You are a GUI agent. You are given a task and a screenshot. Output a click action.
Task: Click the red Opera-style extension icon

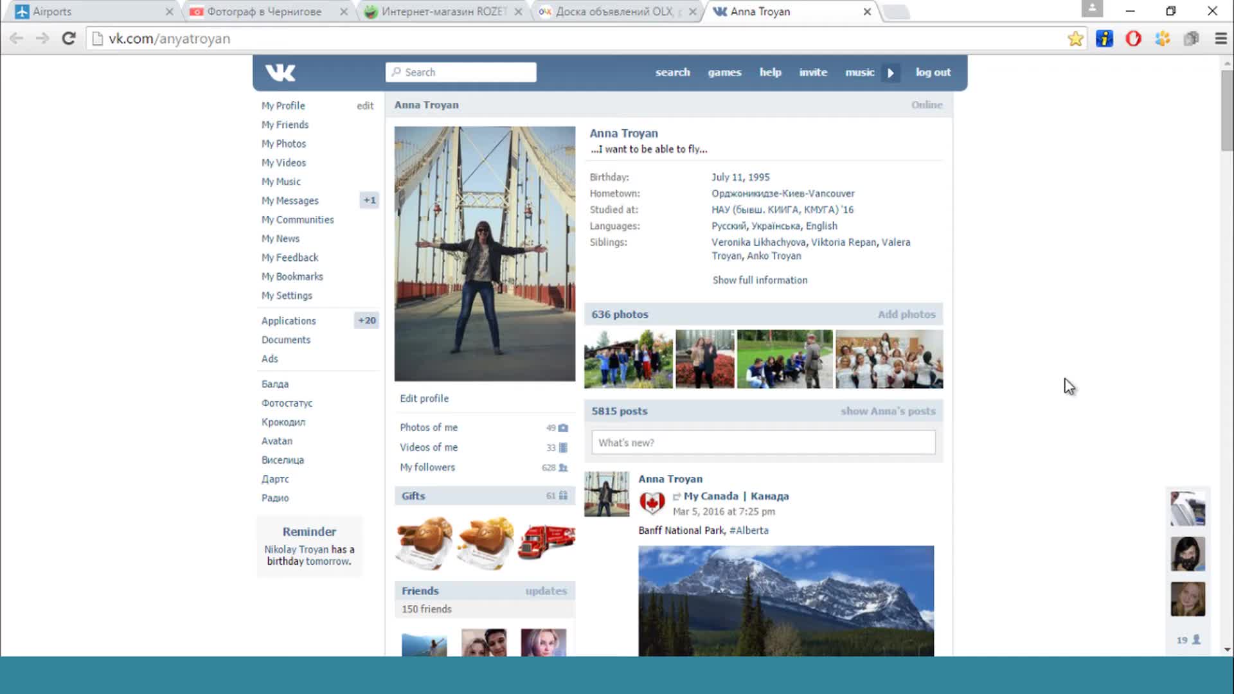[x=1133, y=39]
